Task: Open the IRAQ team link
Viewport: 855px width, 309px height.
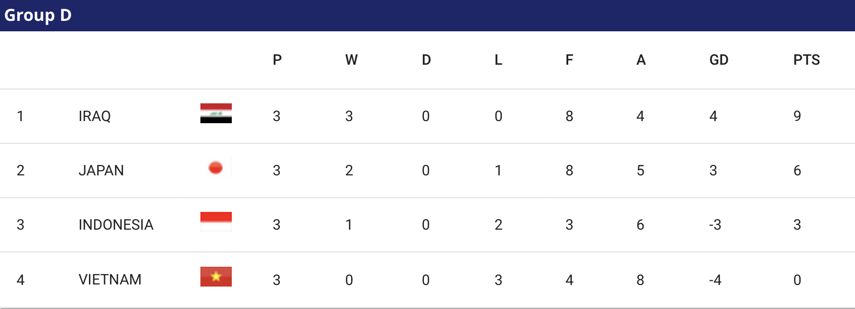Action: [x=95, y=116]
